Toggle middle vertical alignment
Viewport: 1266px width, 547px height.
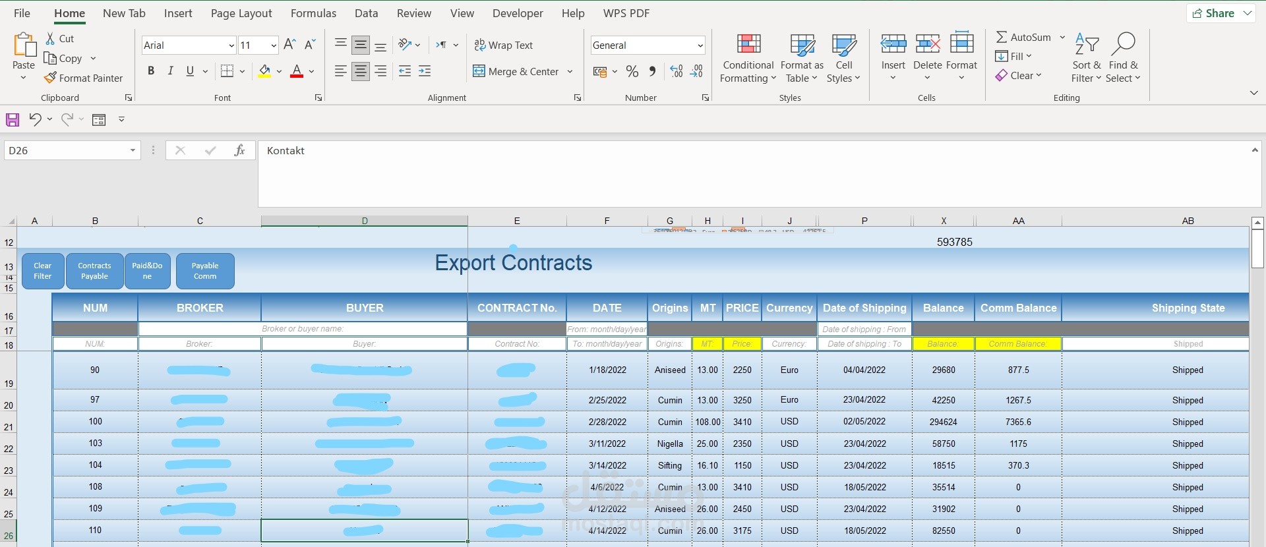pyautogui.click(x=361, y=45)
